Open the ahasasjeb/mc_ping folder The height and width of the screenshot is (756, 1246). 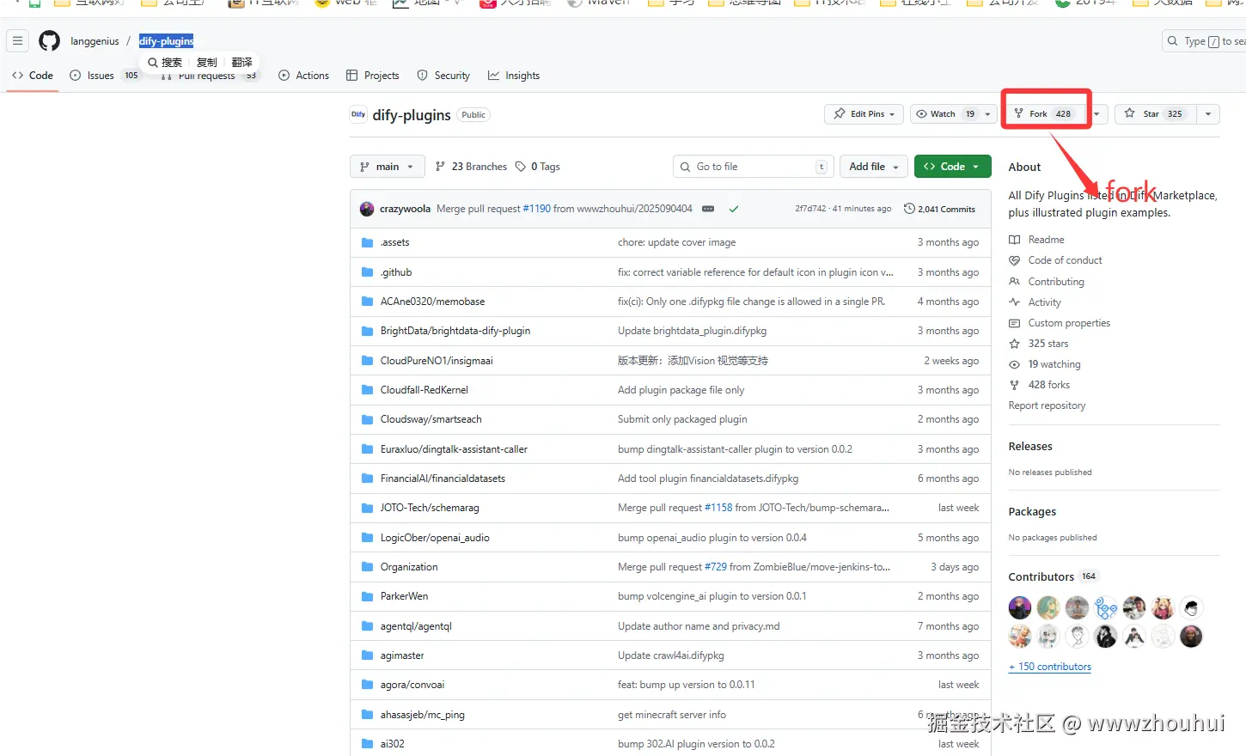422,715
